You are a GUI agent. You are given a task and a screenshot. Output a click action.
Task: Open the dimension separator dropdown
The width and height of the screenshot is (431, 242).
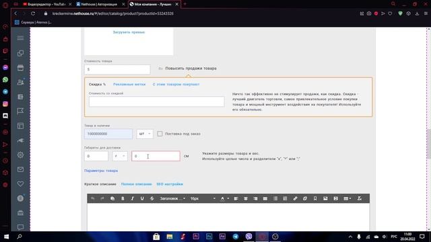(120, 156)
